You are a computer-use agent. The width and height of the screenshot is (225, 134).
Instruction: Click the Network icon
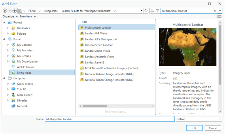(13, 106)
